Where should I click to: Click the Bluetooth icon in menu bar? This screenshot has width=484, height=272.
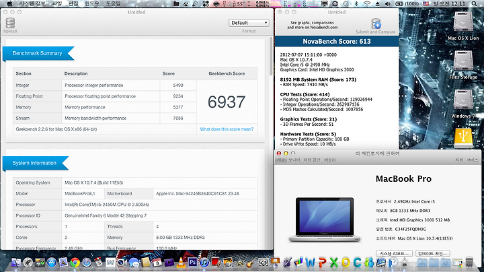point(356,4)
